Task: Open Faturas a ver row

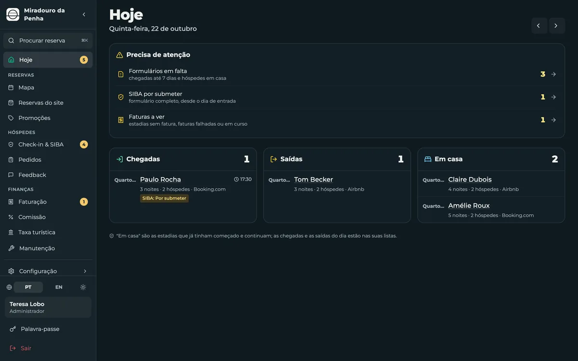Action: pyautogui.click(x=337, y=120)
